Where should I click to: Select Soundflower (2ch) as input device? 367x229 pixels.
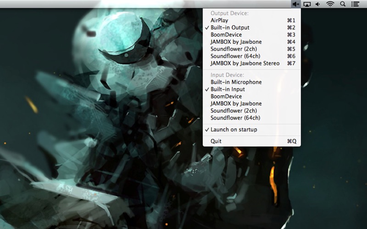(x=251, y=110)
